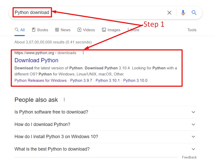The width and height of the screenshot is (215, 162).
Task: Open the More search categories menu
Action: (133, 30)
